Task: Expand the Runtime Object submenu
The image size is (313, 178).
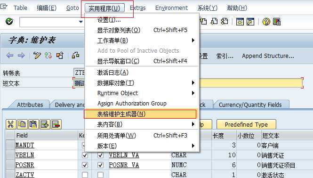Action: (x=193, y=93)
